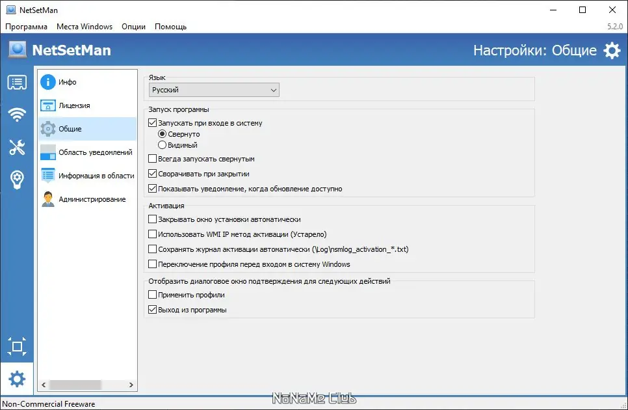Open the Места Windows menu

pyautogui.click(x=85, y=27)
